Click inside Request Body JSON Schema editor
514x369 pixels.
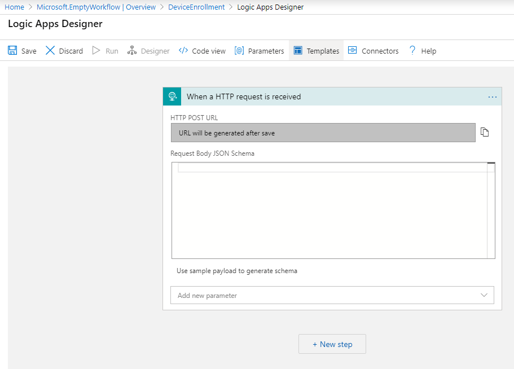click(x=327, y=214)
